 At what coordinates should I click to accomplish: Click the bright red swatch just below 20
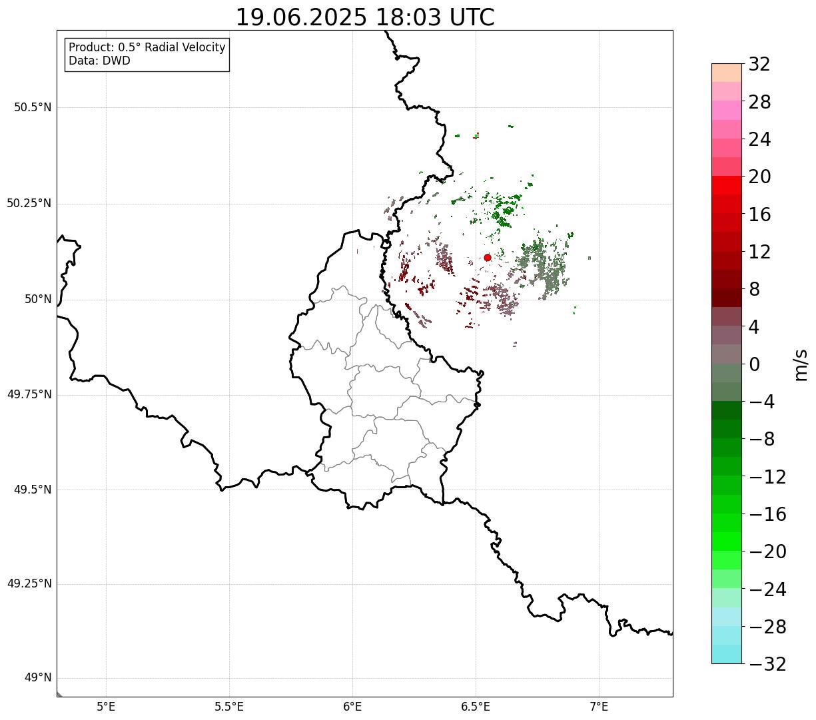727,185
